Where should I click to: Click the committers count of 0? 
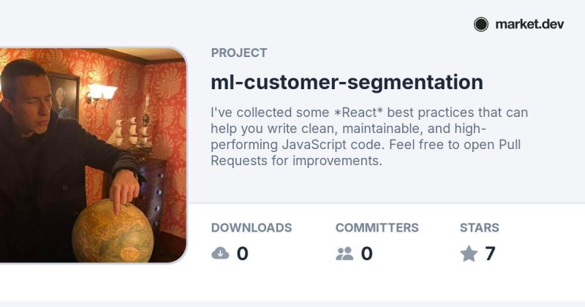point(367,254)
